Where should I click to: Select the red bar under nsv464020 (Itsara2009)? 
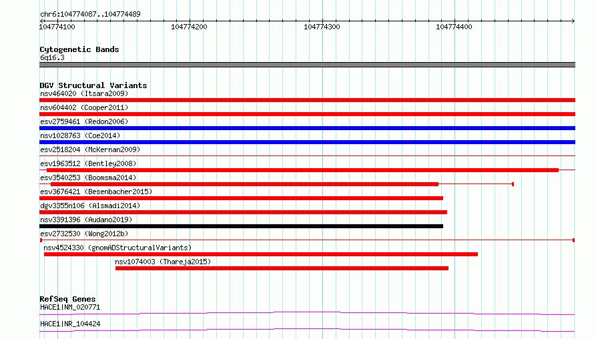tap(307, 100)
